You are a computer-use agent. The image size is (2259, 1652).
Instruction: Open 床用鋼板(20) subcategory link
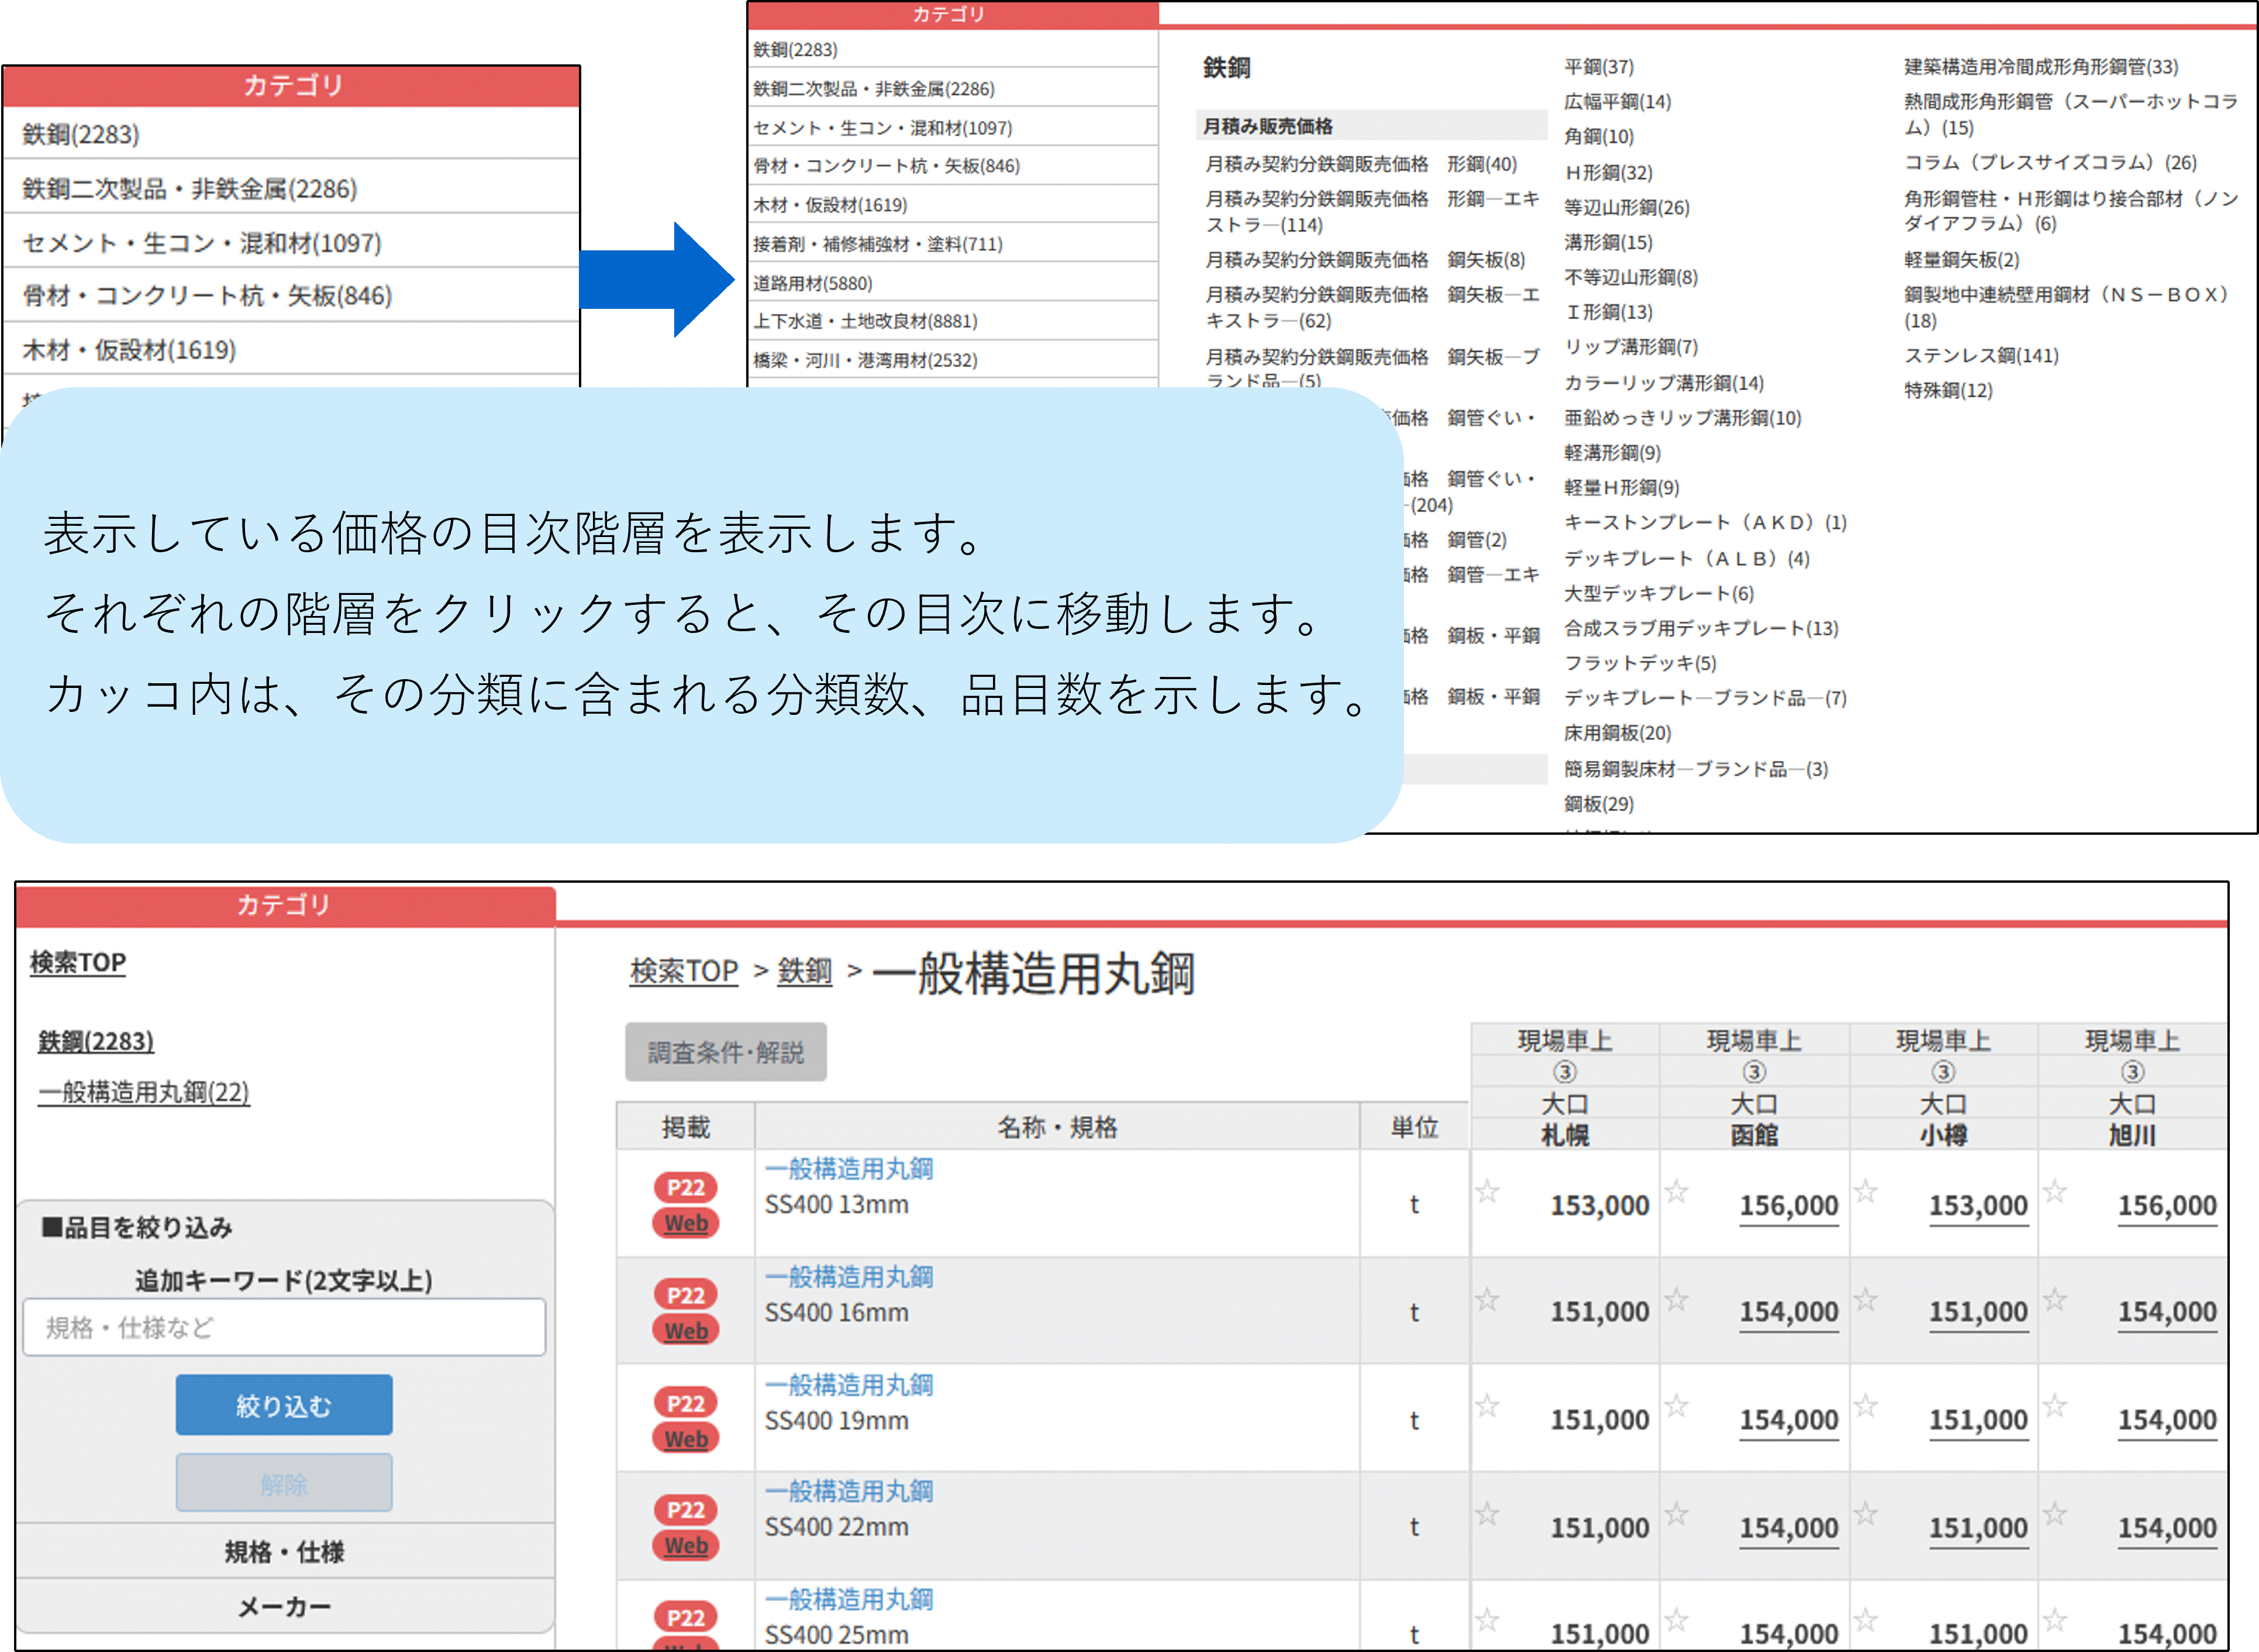tap(1617, 733)
